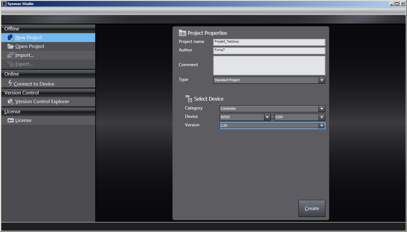This screenshot has height=232, width=407.
Task: Open Version Control Explorer link
Action: pos(42,102)
